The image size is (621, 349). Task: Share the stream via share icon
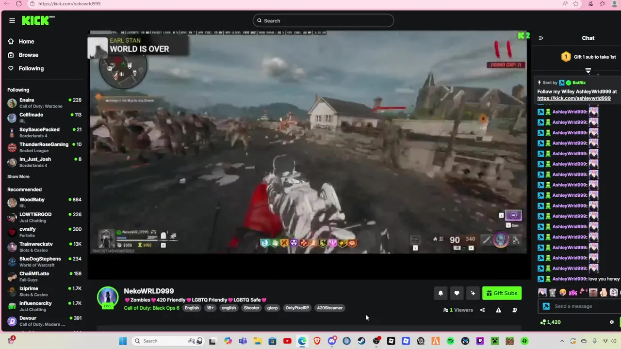point(482,310)
